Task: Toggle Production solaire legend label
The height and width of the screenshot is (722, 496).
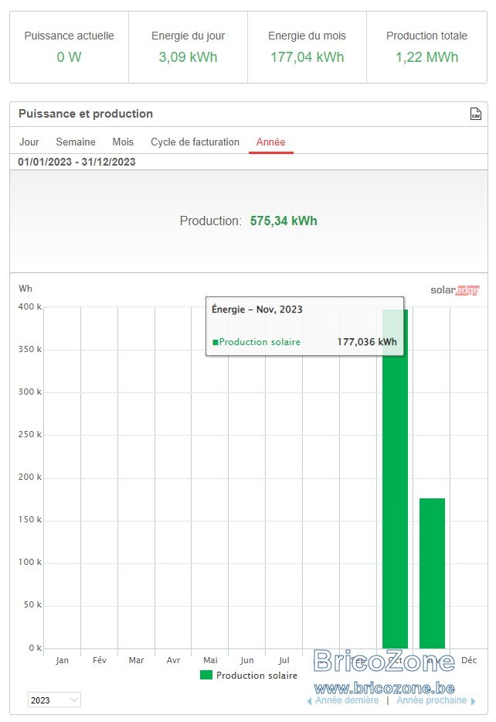Action: tap(256, 675)
